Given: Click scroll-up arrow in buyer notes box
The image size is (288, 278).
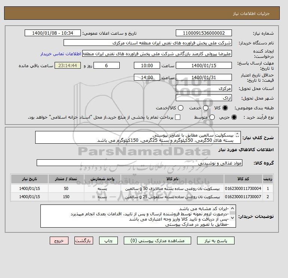Looking at the screenshot, I should click(232, 208).
